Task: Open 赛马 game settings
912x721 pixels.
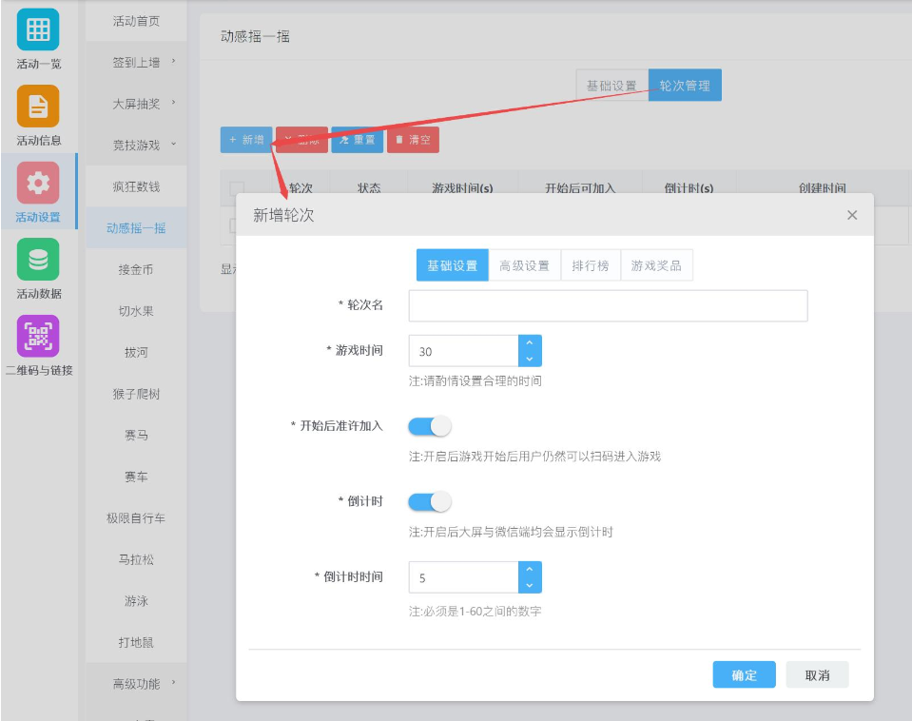Action: 137,436
